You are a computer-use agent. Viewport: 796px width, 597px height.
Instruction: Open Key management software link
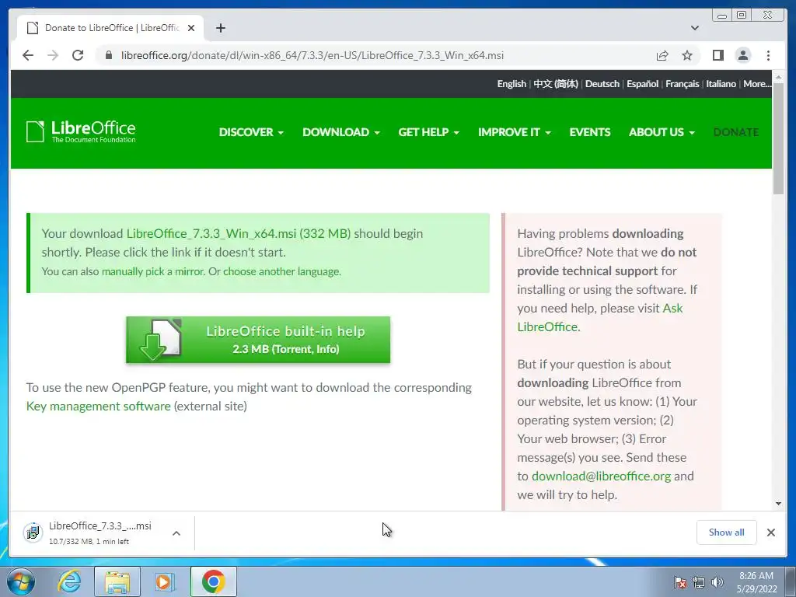click(x=99, y=406)
